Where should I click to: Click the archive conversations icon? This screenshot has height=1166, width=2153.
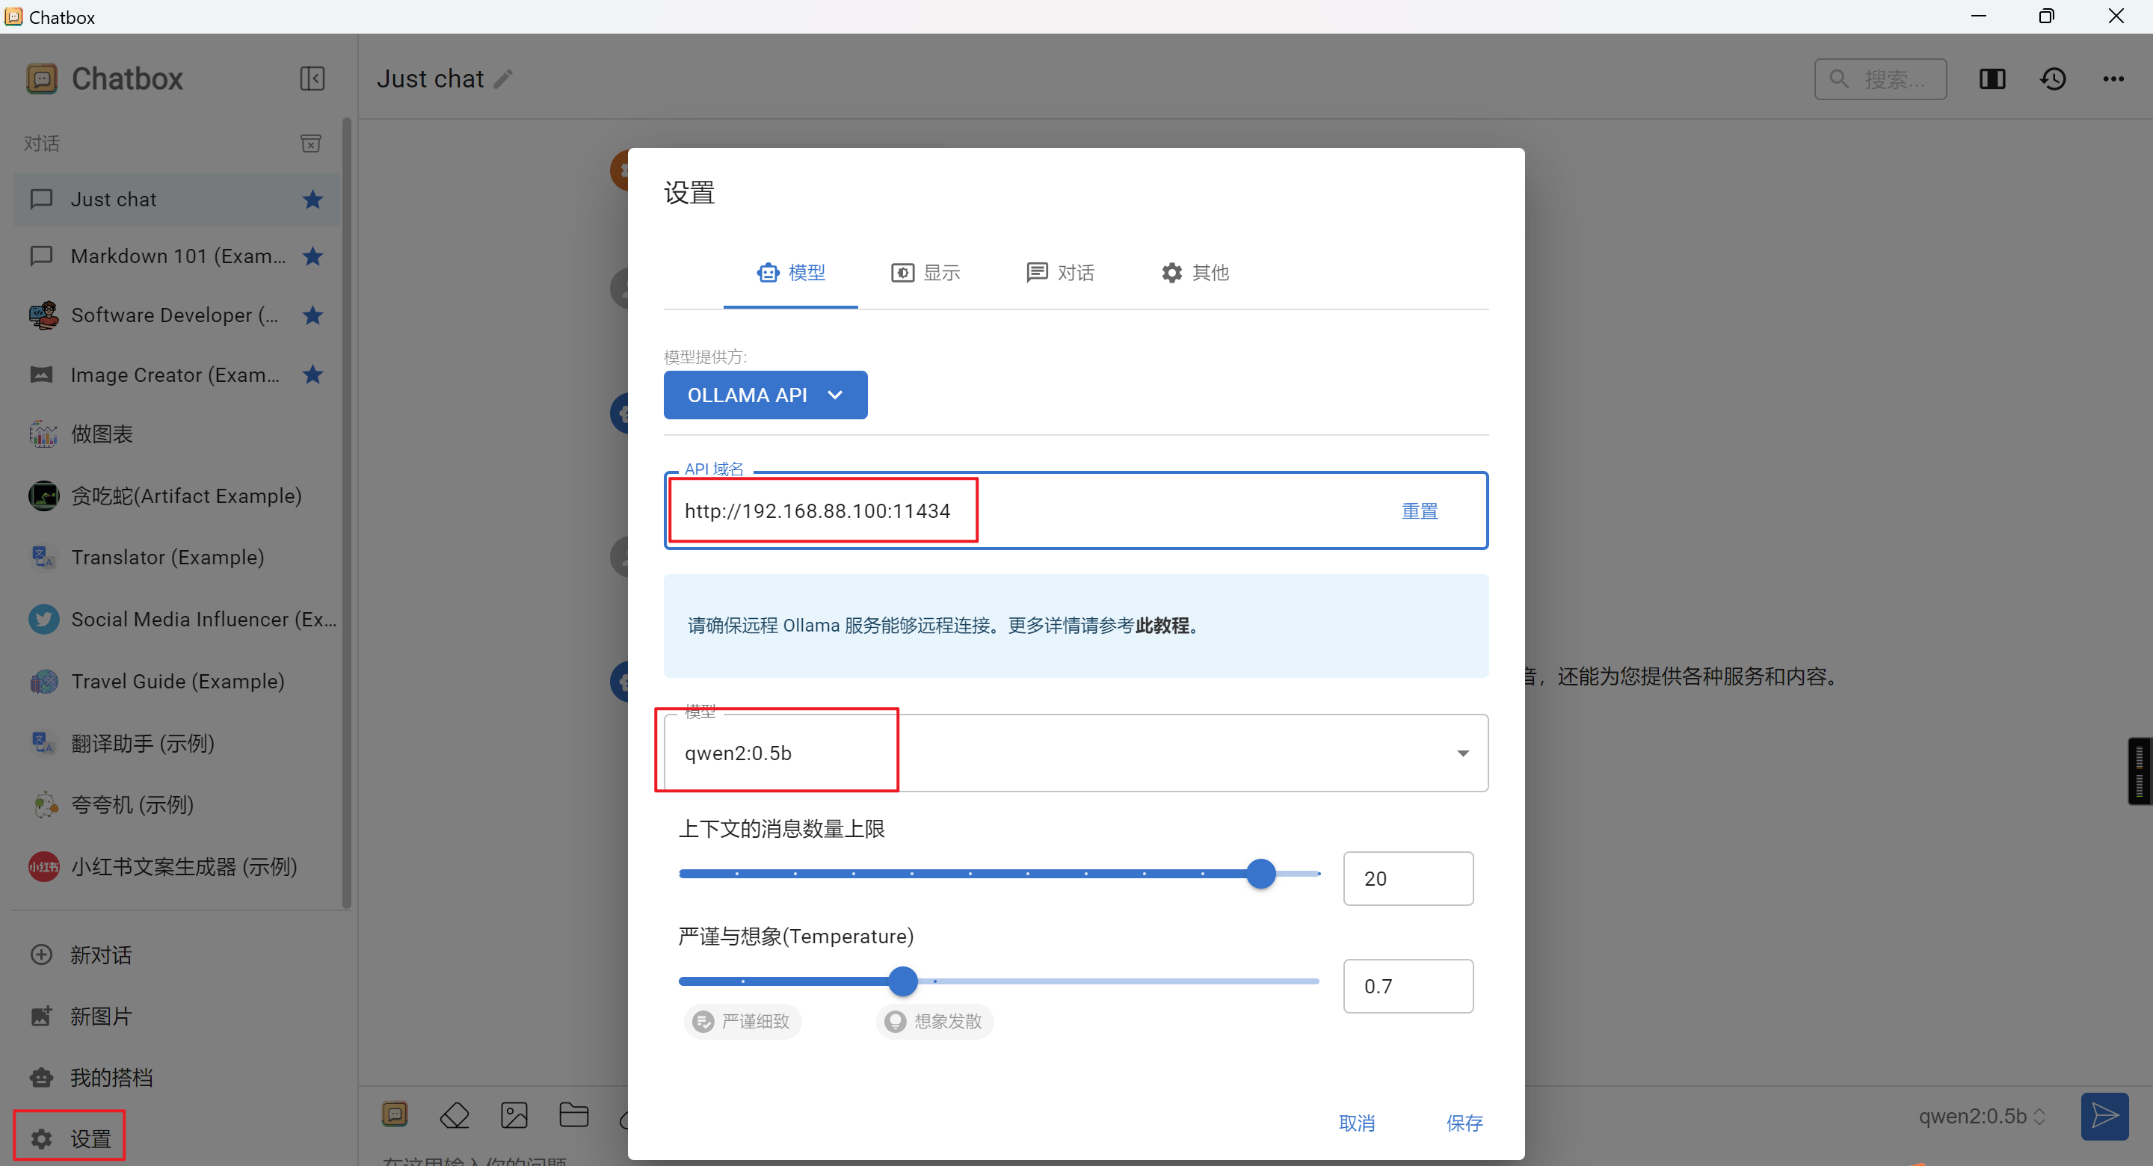coord(310,144)
